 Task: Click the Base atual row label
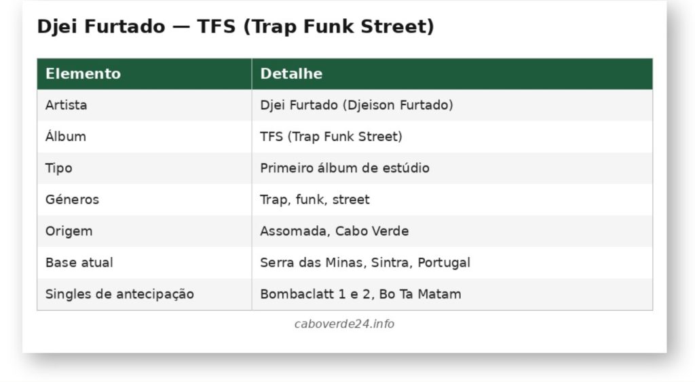click(79, 263)
